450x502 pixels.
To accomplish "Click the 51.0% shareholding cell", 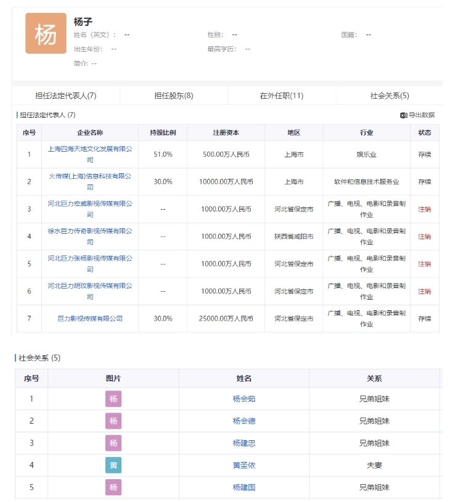I will pyautogui.click(x=163, y=154).
